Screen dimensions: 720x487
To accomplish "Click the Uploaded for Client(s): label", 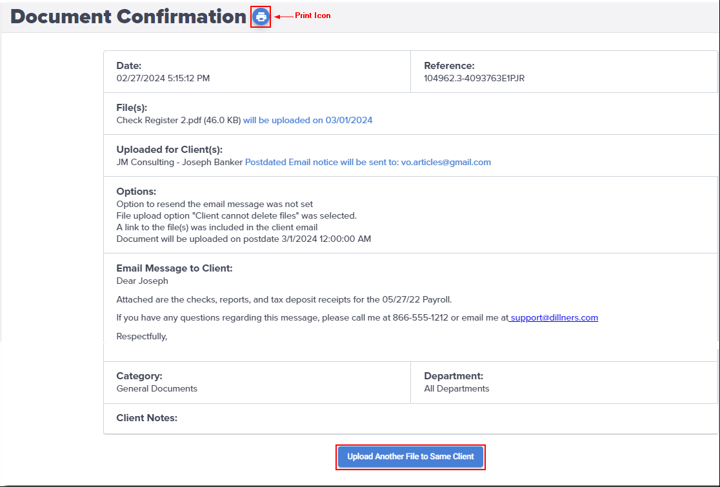I will pos(170,150).
